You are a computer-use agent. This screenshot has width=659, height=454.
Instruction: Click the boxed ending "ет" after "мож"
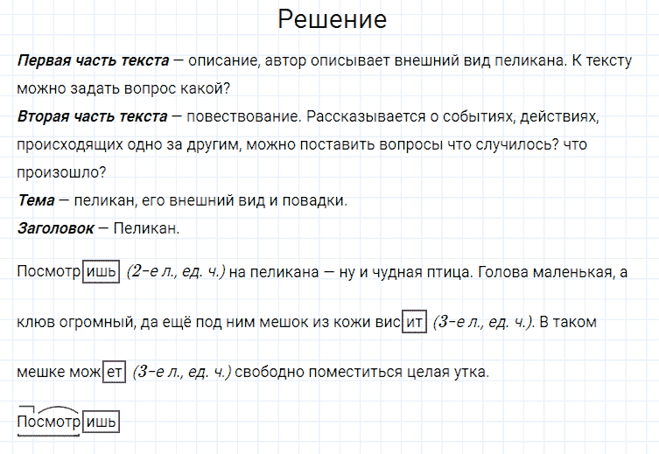tap(115, 372)
